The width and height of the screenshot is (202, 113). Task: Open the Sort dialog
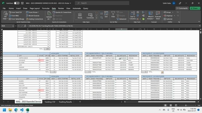point(106,14)
